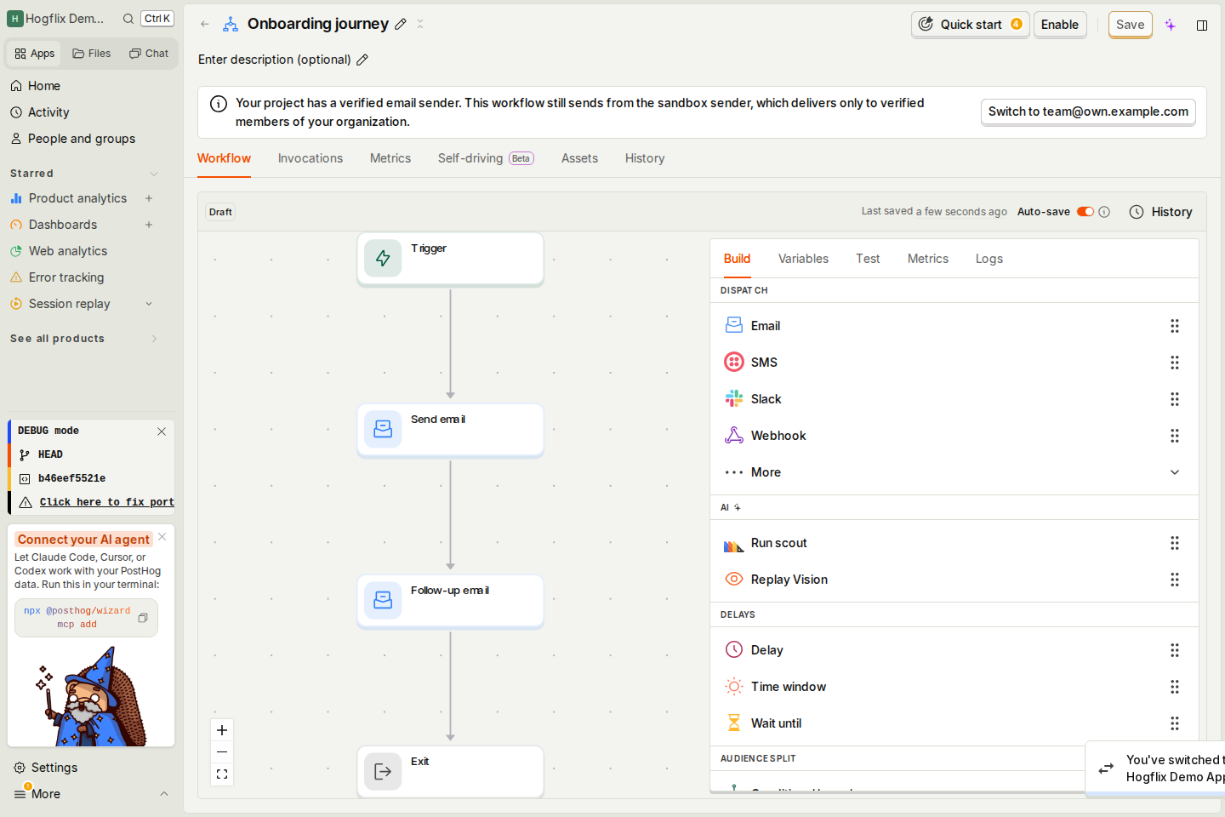The image size is (1225, 817).
Task: Select the Follow-up email node icon
Action: [383, 600]
